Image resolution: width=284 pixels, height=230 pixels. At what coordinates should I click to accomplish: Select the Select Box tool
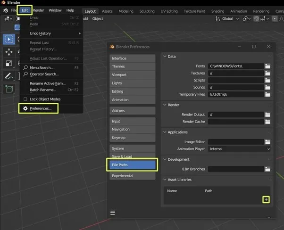[9, 39]
